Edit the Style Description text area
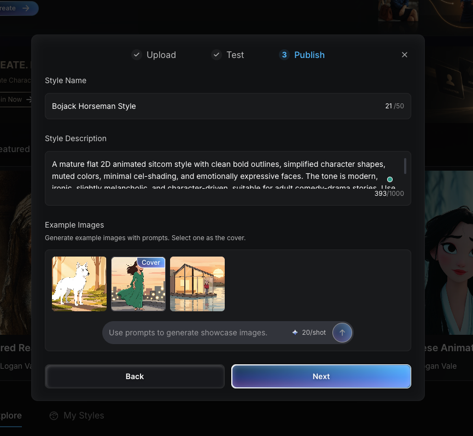Viewport: 473px width, 436px height. click(228, 178)
